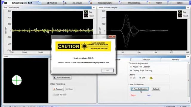Click the 3D Analysis tab icon

(65, 3)
